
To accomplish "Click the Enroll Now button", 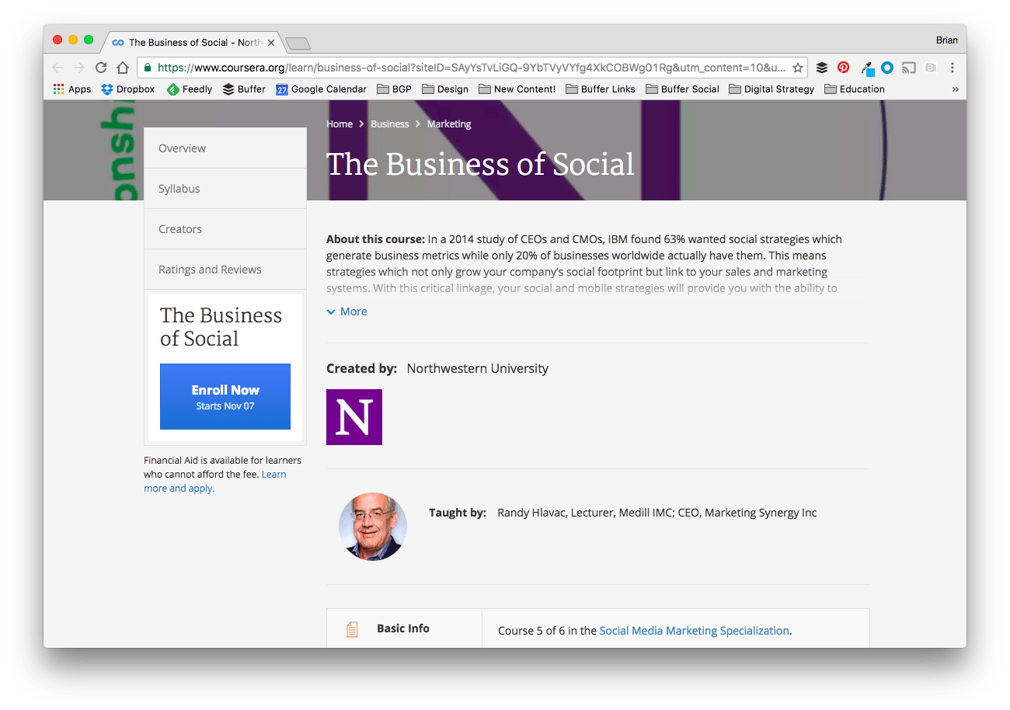I will point(225,396).
